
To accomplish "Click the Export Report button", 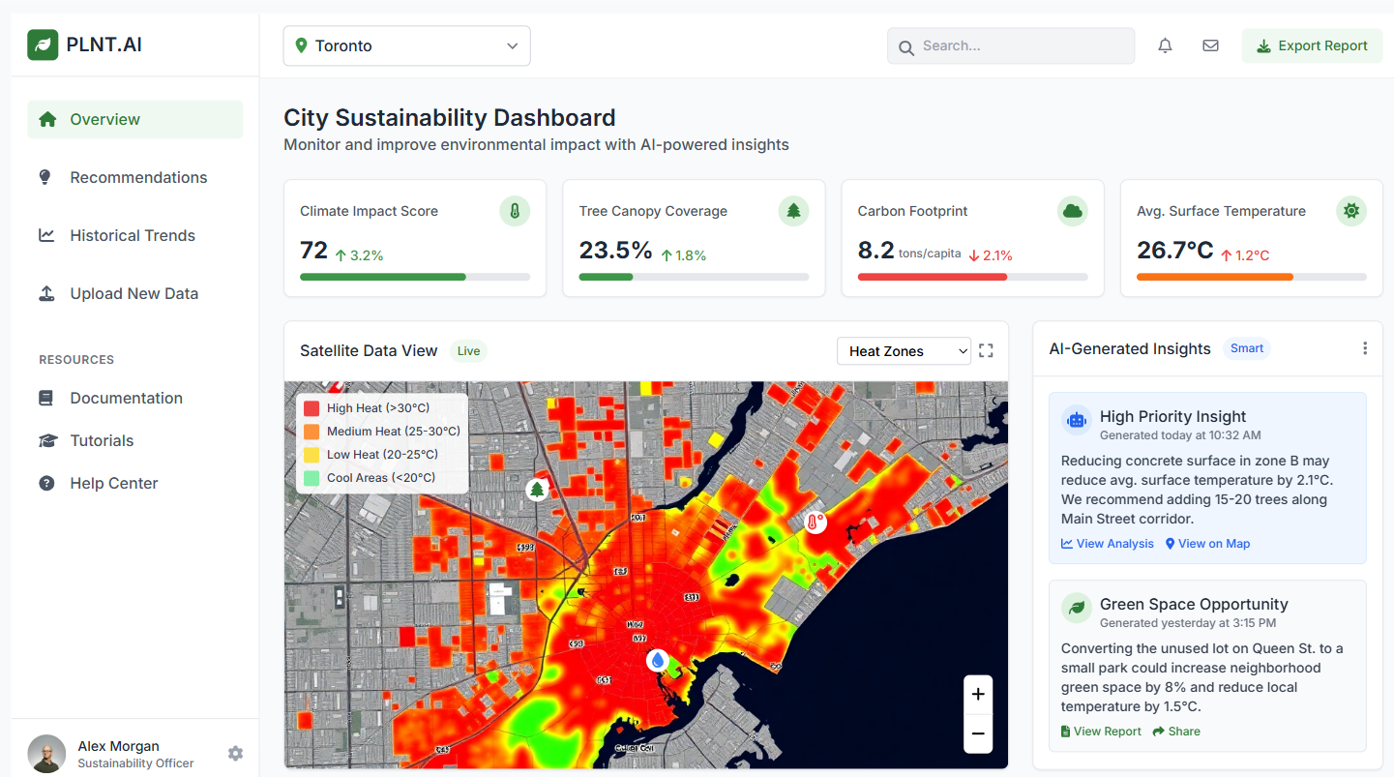I will tap(1312, 45).
